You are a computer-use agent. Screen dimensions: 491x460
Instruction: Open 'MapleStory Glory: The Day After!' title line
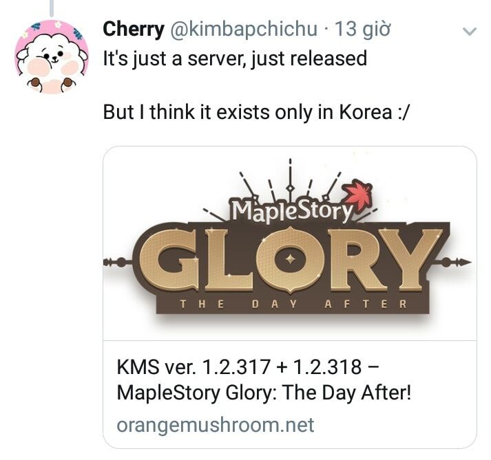click(x=264, y=393)
